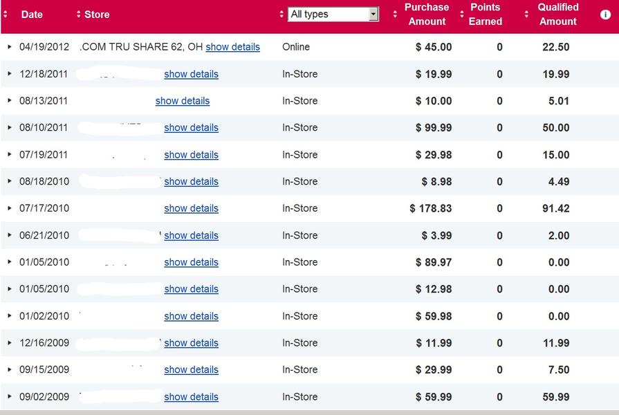
Task: Show details for 07/19/2011 purchase
Action: [191, 155]
